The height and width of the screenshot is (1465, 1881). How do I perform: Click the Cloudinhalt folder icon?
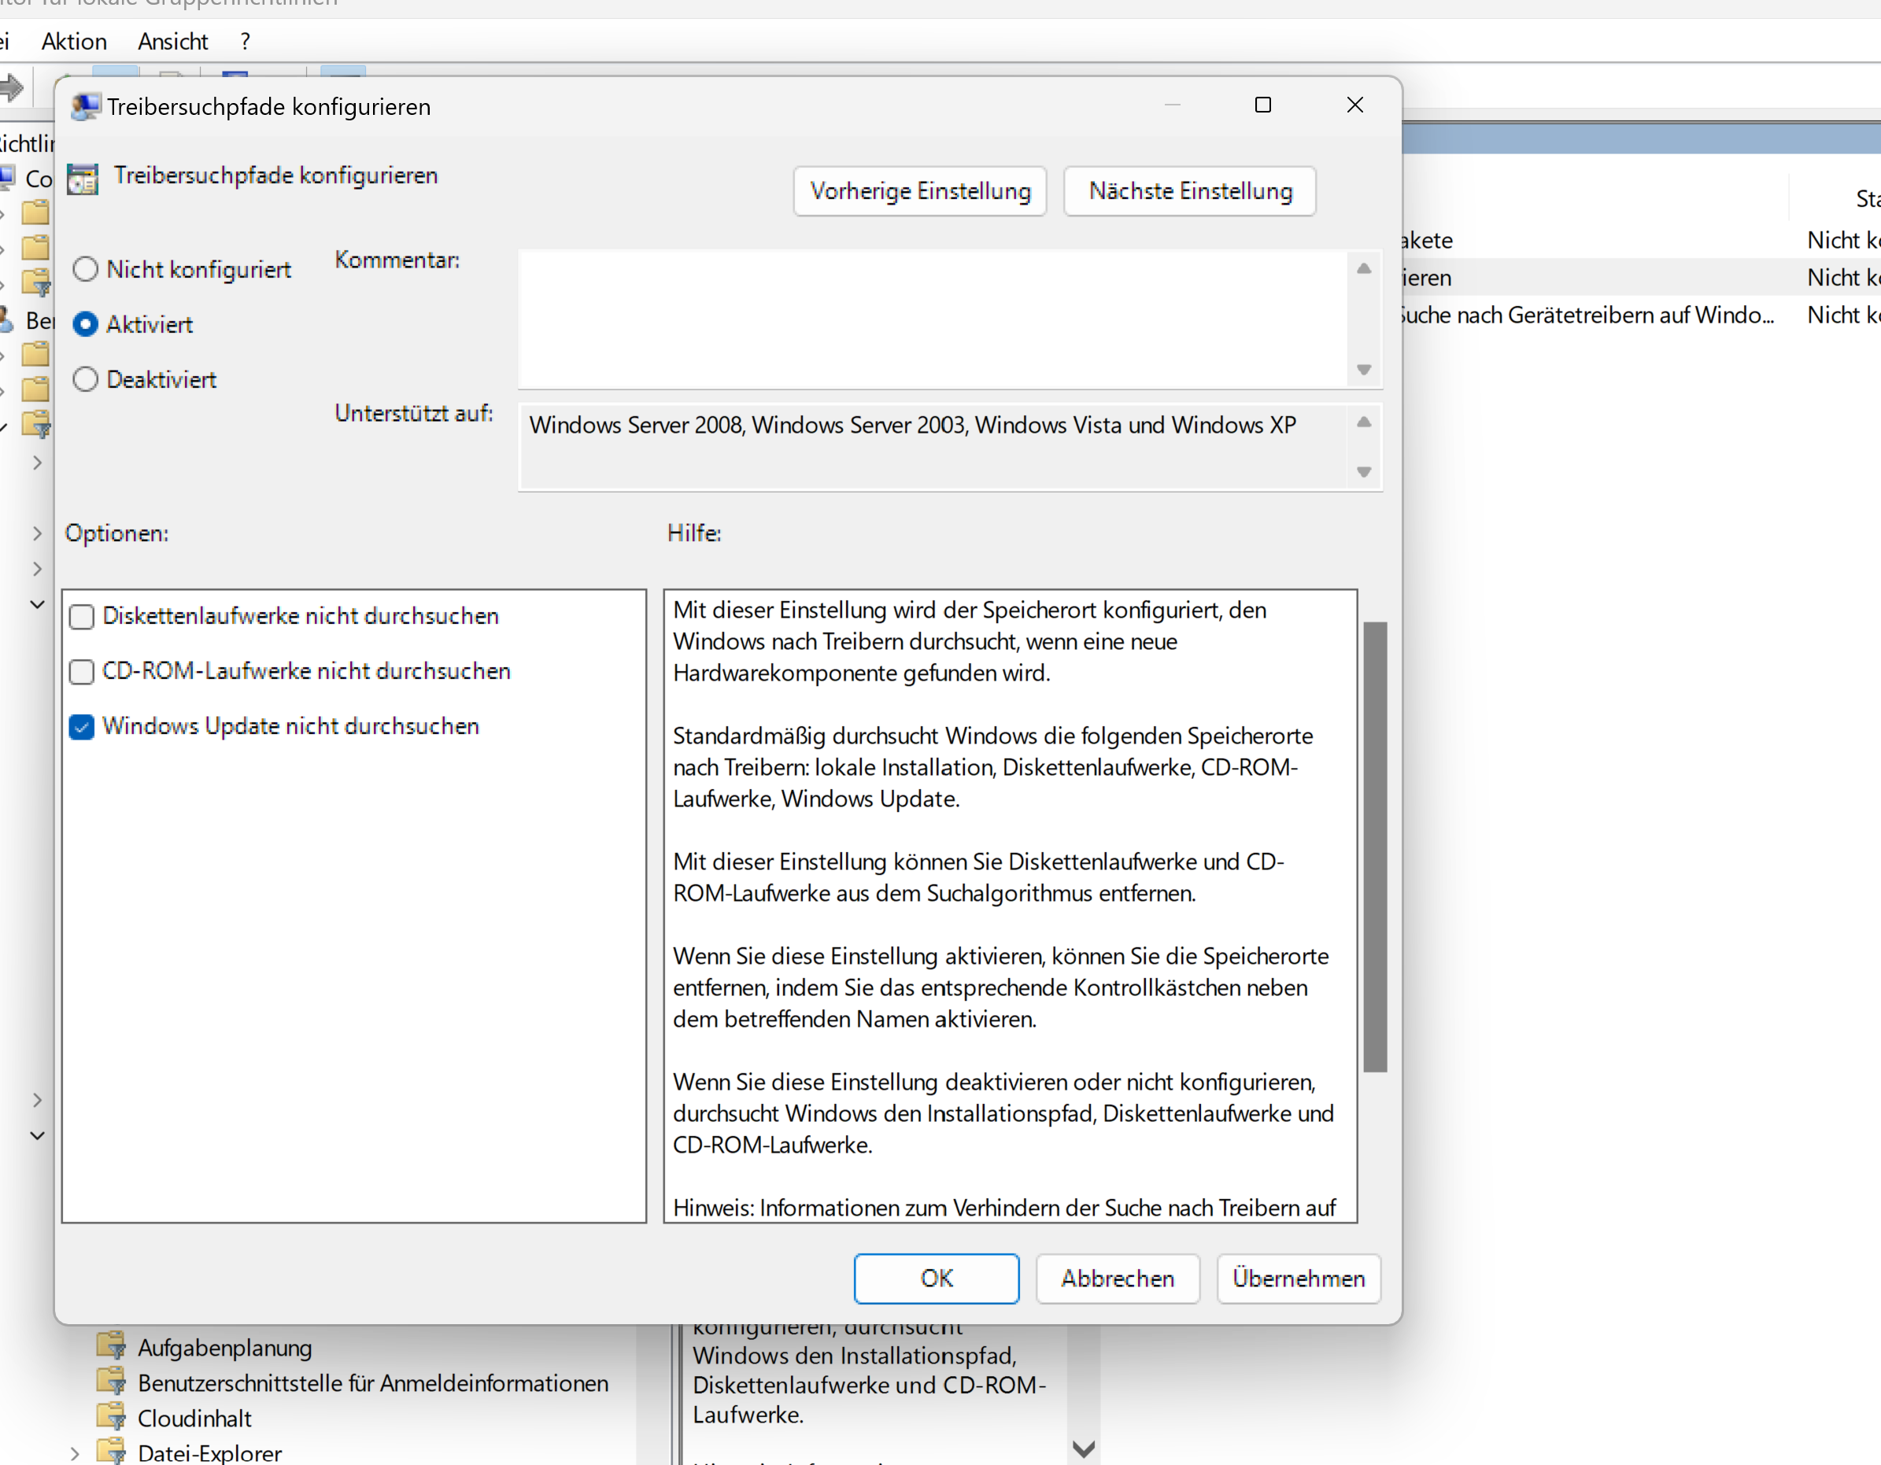coord(111,1416)
